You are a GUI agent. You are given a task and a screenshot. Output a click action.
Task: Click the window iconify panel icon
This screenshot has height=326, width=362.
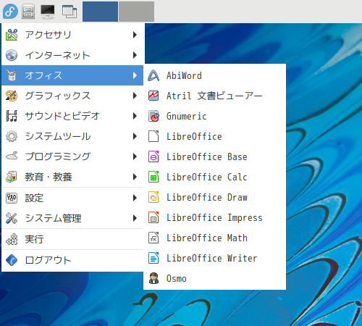(x=70, y=12)
